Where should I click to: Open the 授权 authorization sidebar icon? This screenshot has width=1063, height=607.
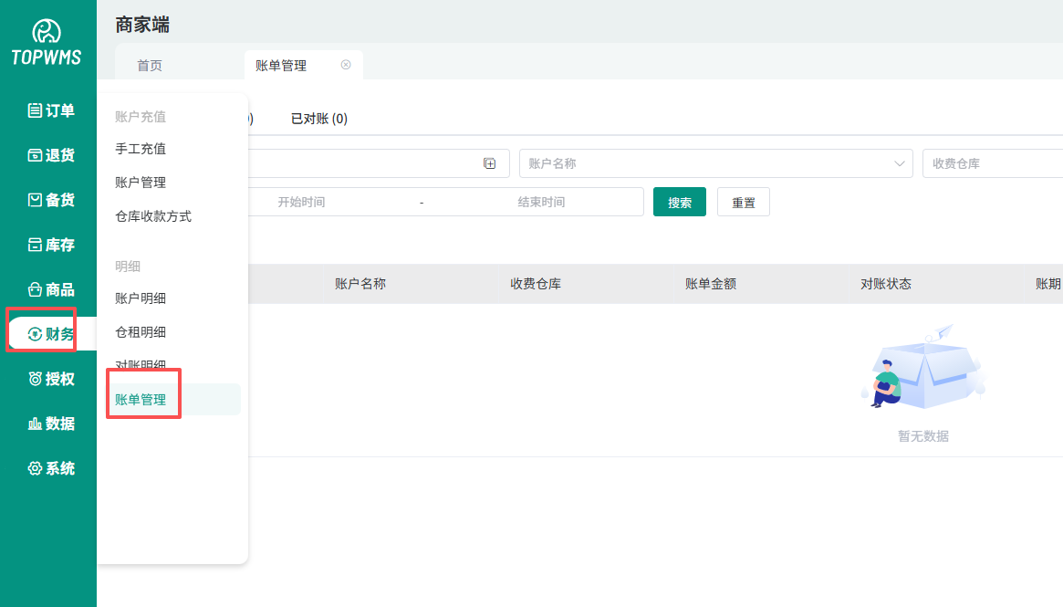pyautogui.click(x=35, y=379)
